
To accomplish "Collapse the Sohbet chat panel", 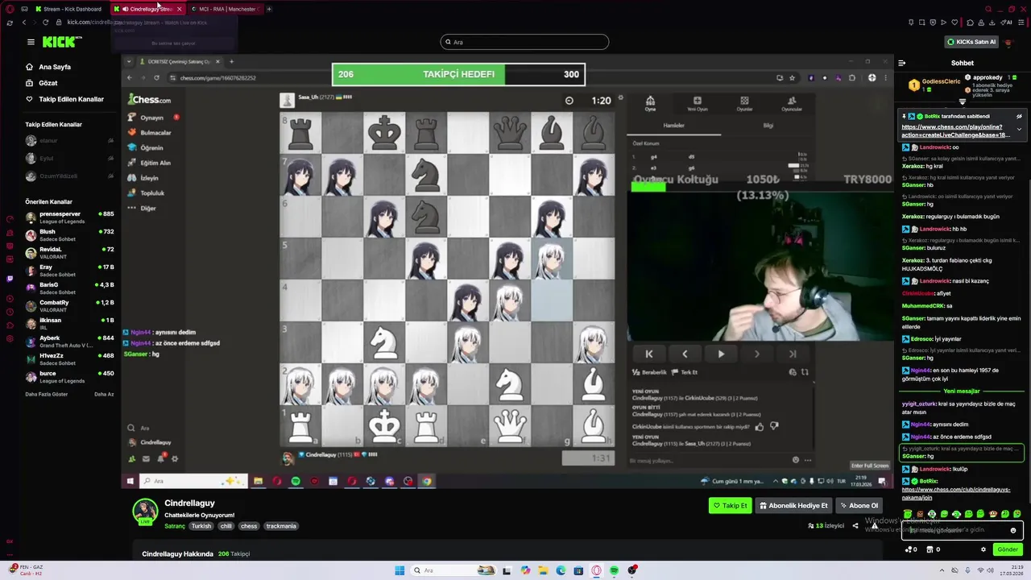I will 902,63.
